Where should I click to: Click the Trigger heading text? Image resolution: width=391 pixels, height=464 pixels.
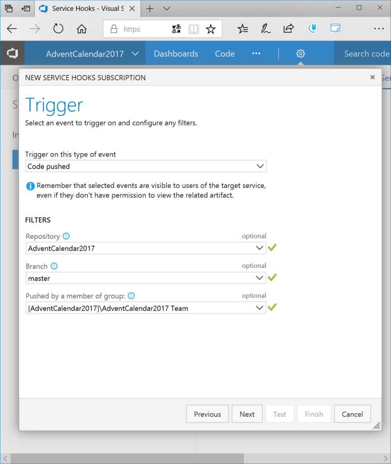click(54, 106)
